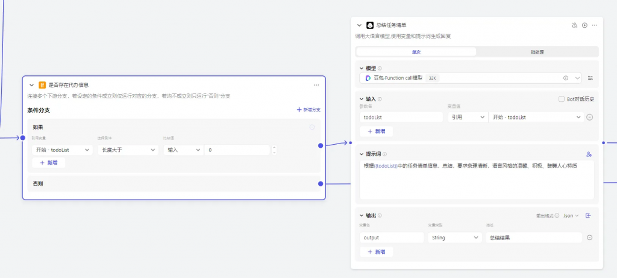
Task: Open the 引用 value type dropdown
Action: (x=468, y=117)
